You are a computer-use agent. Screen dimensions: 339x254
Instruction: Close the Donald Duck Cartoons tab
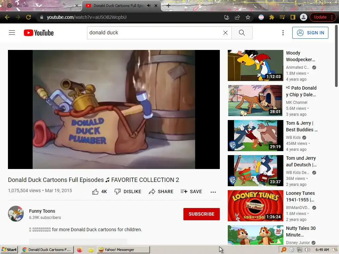[x=156, y=6]
